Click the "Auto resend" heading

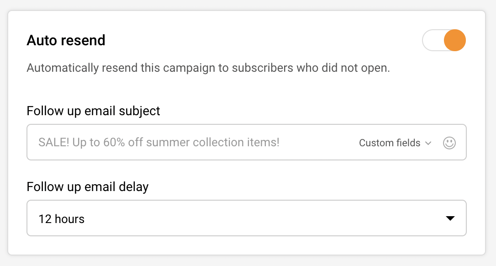66,40
